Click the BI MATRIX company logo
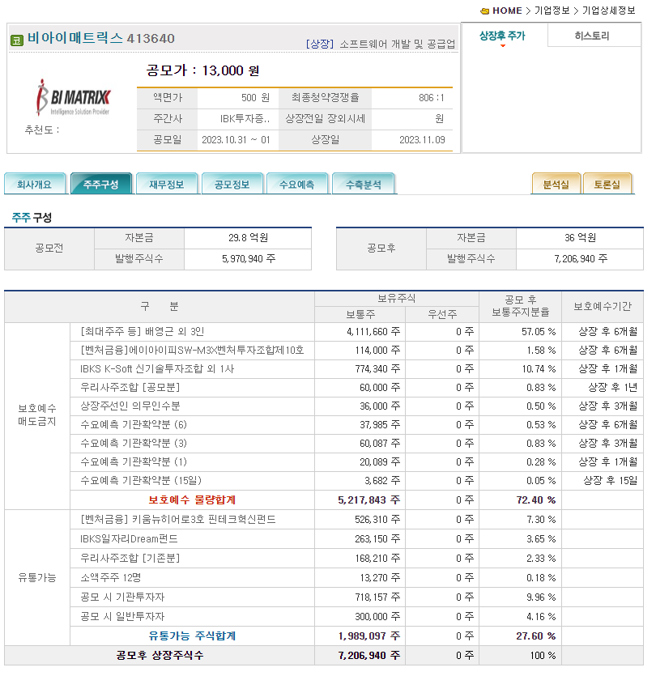656x676 pixels. (x=73, y=98)
